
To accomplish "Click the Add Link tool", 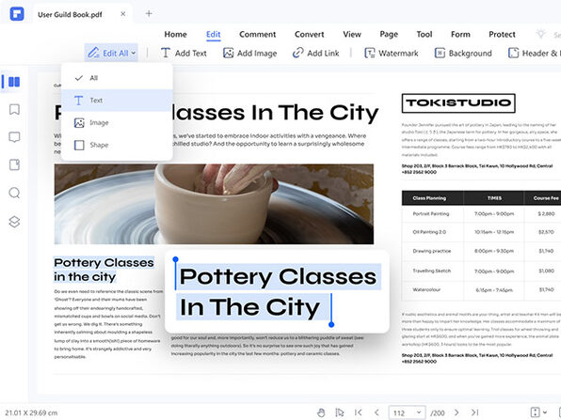I will (315, 54).
